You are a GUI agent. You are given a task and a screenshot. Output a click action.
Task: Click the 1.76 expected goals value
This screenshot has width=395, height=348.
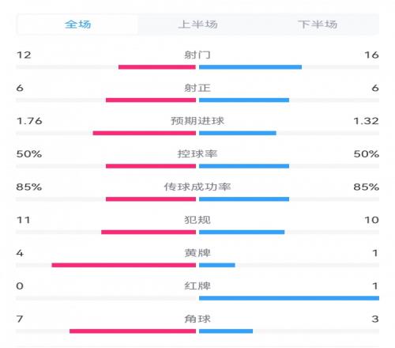(x=29, y=121)
